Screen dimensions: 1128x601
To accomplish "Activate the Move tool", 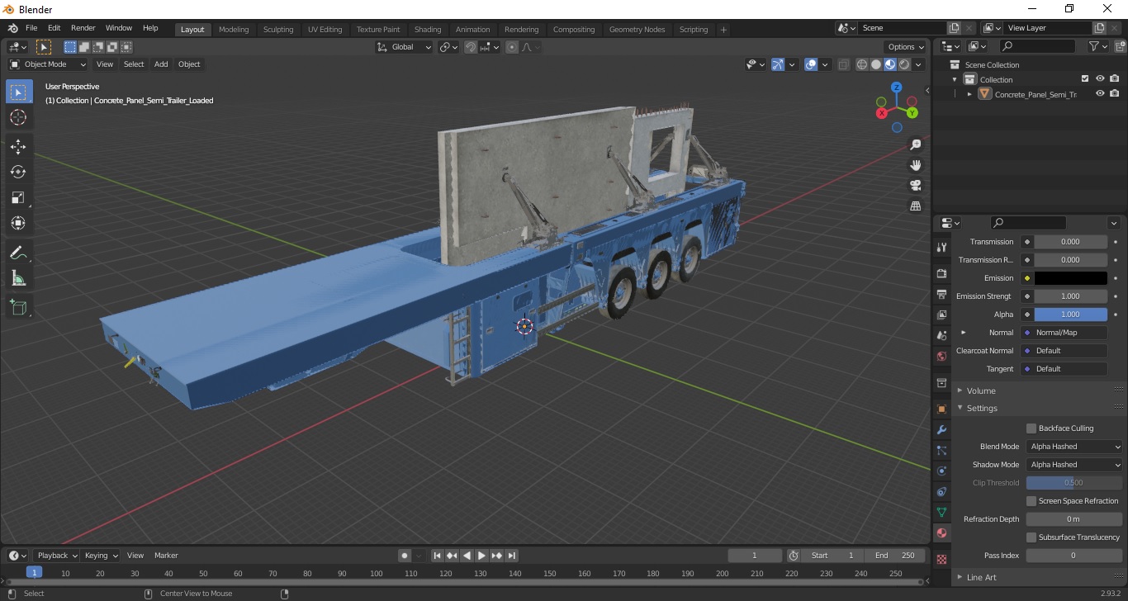I will (x=18, y=147).
